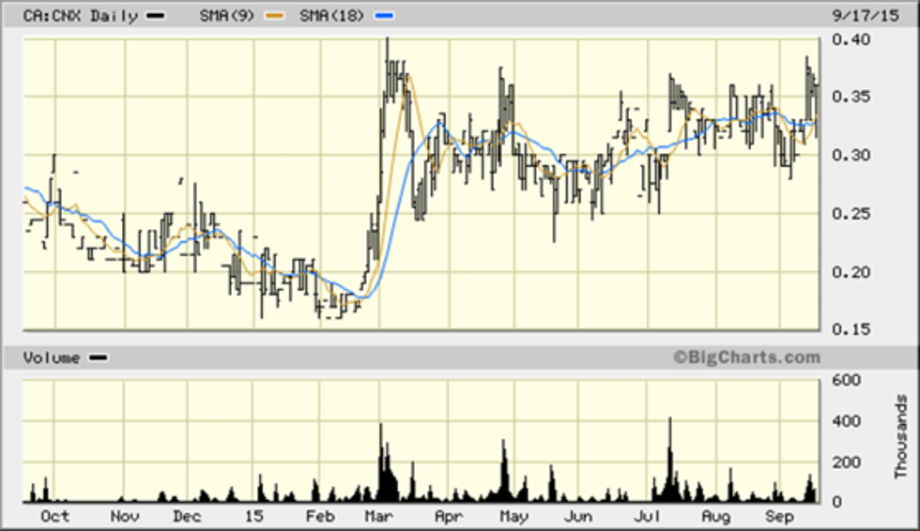
Task: Click the black Volume legend marker
Action: [98, 357]
